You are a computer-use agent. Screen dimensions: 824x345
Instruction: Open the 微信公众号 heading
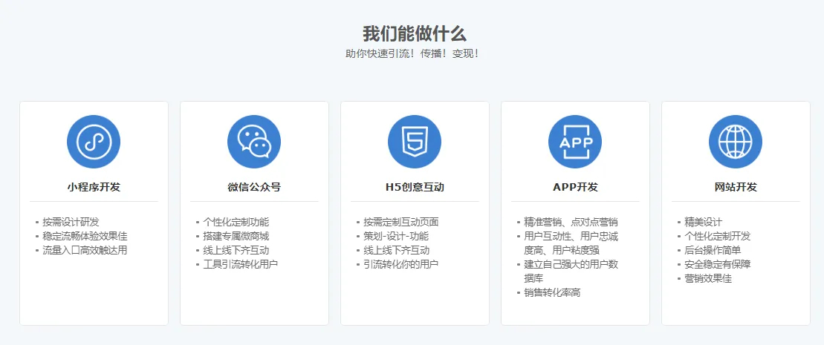point(254,187)
